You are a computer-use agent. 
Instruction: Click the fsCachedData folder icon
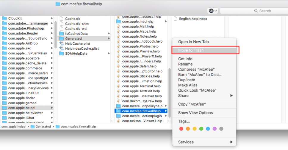click(x=62, y=34)
